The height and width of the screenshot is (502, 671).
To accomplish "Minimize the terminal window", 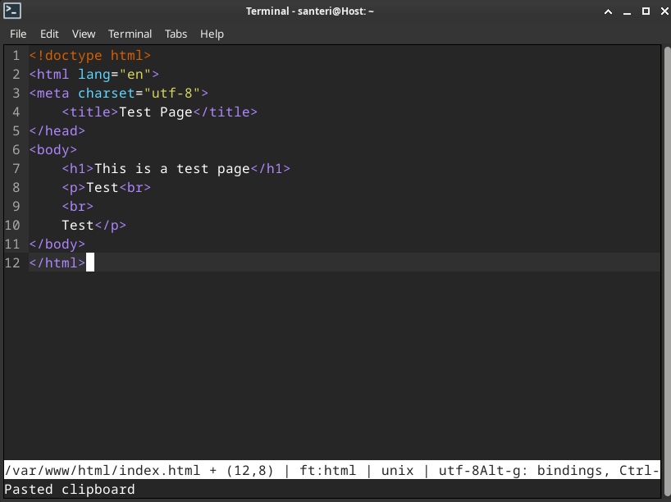I will [627, 11].
